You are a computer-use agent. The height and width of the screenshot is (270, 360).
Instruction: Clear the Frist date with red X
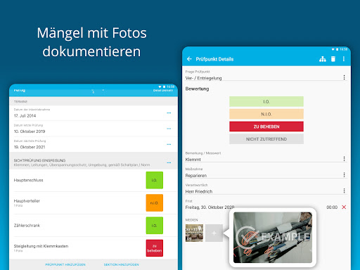344,207
